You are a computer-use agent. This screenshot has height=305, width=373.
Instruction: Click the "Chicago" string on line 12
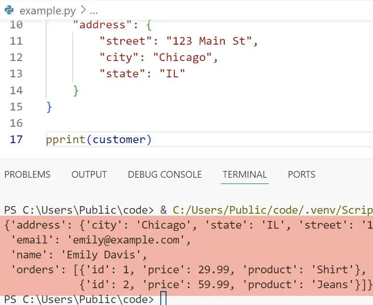pyautogui.click(x=182, y=57)
